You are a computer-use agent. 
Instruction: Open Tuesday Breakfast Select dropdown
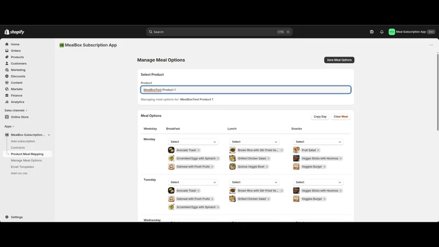pos(193,182)
